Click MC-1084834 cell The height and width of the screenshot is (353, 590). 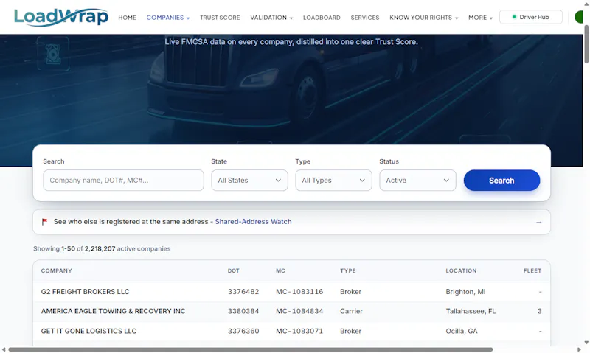coord(299,311)
